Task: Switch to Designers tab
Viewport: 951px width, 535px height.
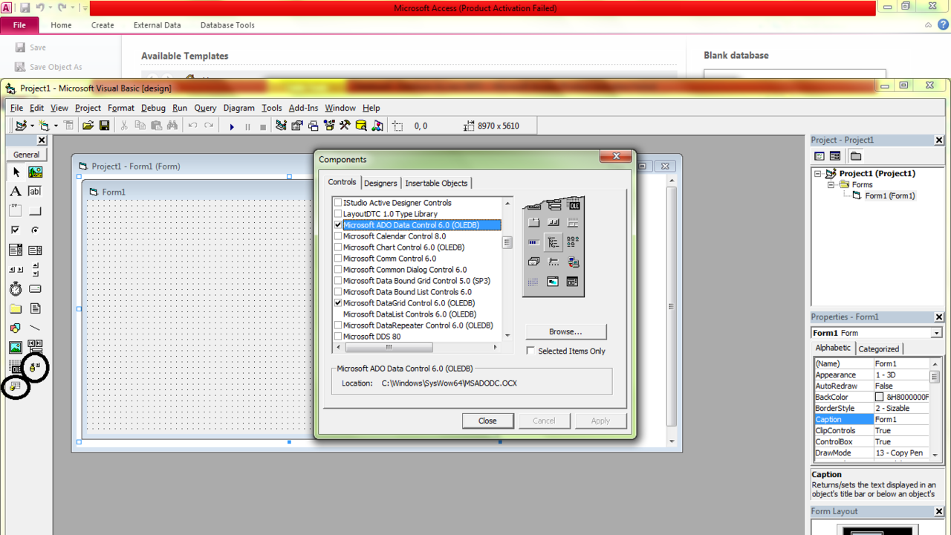Action: pos(380,183)
